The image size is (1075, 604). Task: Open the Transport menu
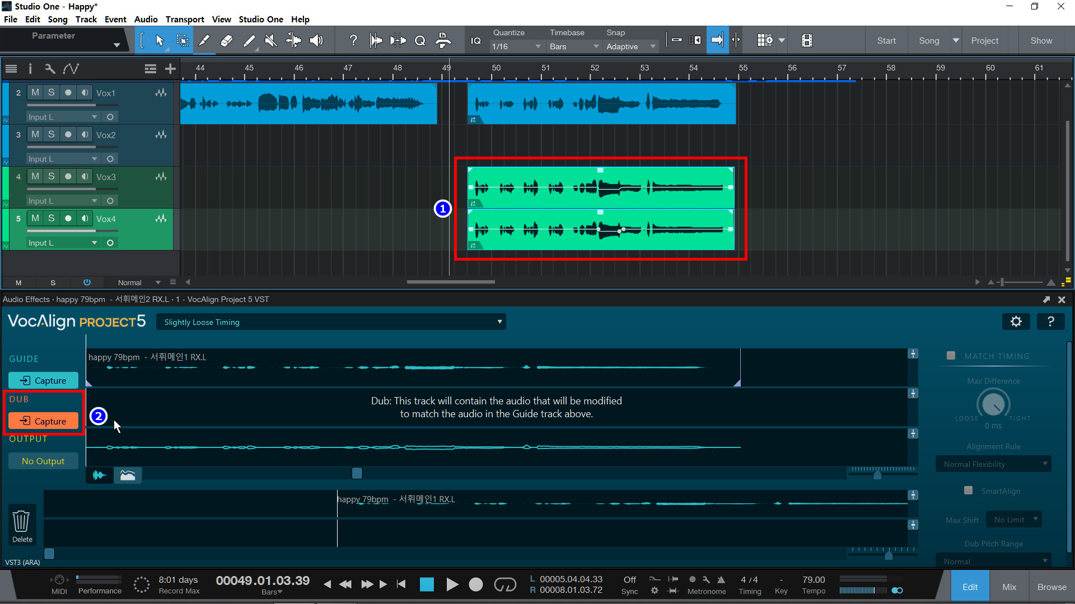click(x=184, y=19)
